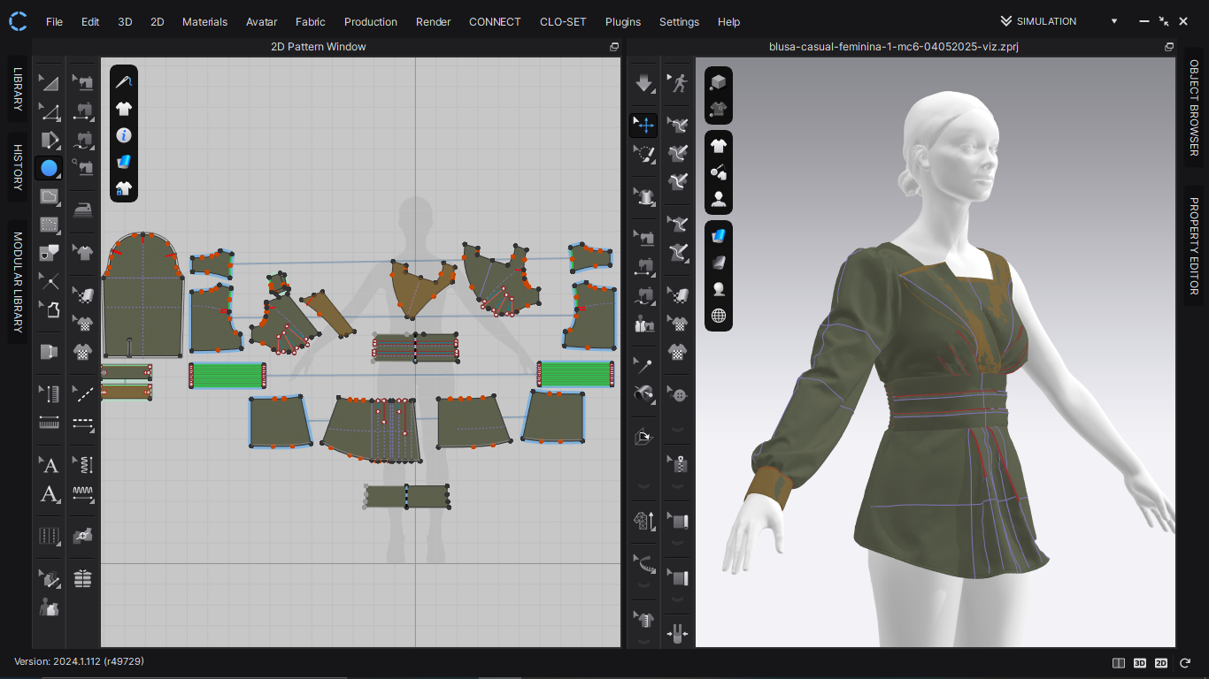Select the Ellipse pattern tool
Screen dimensions: 1209x679
click(49, 168)
